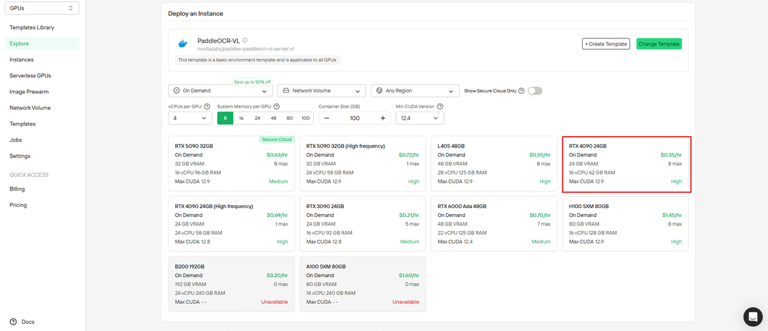Open Serverless GPUs sidebar item
768x331 pixels.
coord(30,76)
